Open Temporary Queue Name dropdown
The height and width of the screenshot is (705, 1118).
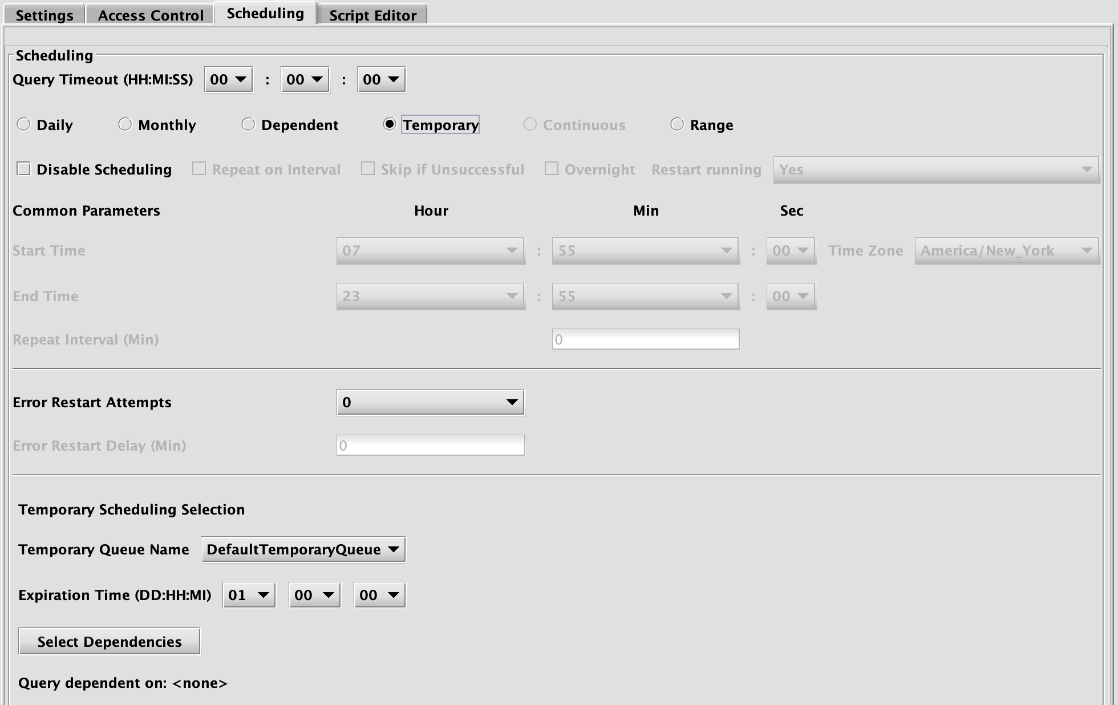[303, 550]
